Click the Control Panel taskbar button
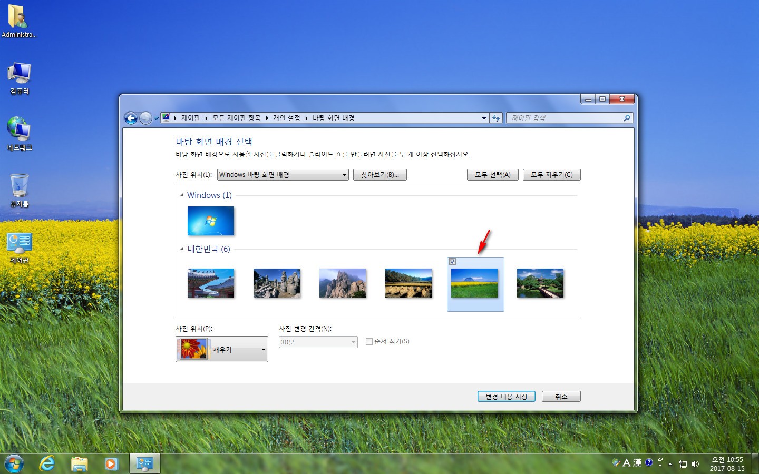759x474 pixels. point(144,463)
